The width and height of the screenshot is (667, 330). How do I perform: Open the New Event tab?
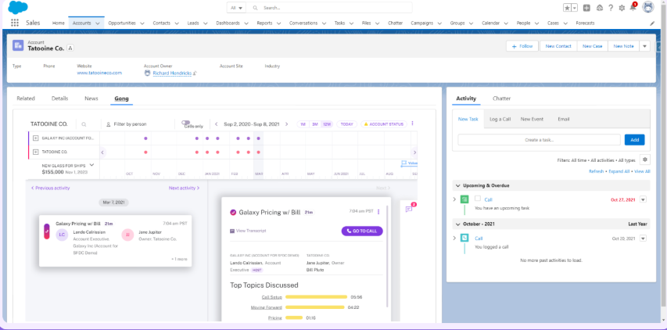[x=532, y=119]
